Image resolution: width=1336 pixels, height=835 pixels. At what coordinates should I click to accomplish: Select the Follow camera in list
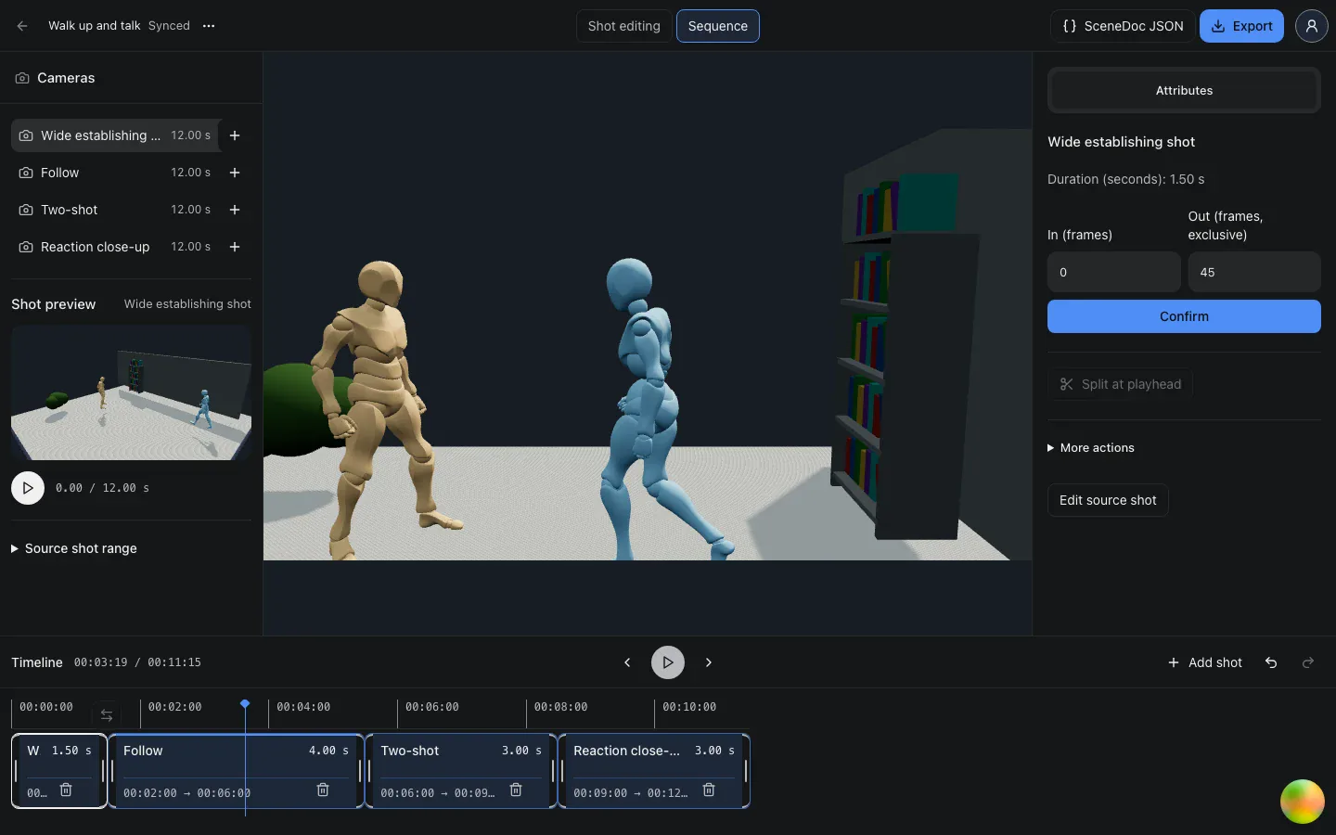pos(116,173)
